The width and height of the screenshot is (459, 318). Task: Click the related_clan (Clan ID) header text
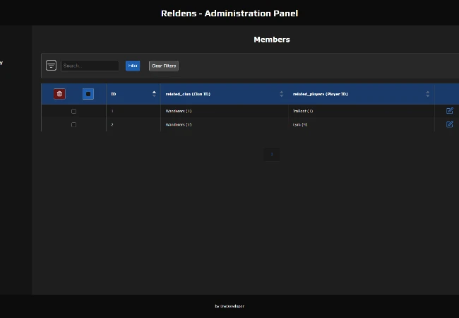pos(188,94)
